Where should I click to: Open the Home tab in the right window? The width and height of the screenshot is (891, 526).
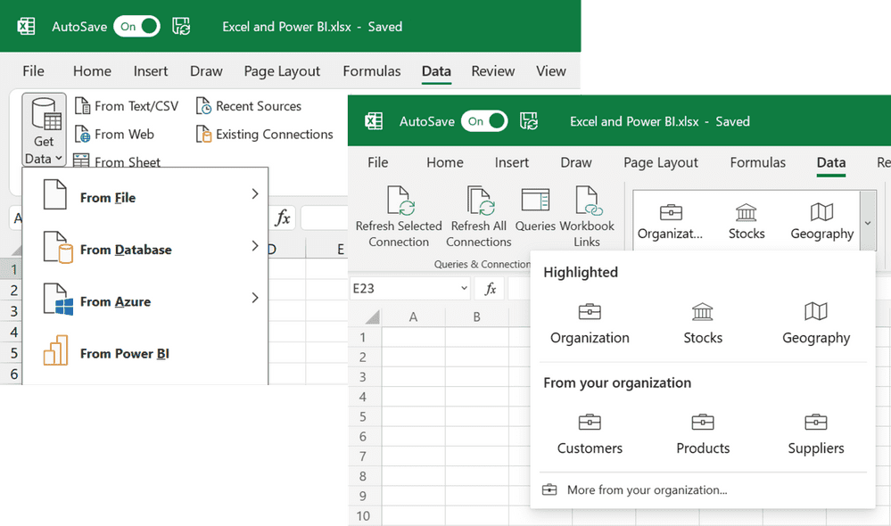point(445,162)
